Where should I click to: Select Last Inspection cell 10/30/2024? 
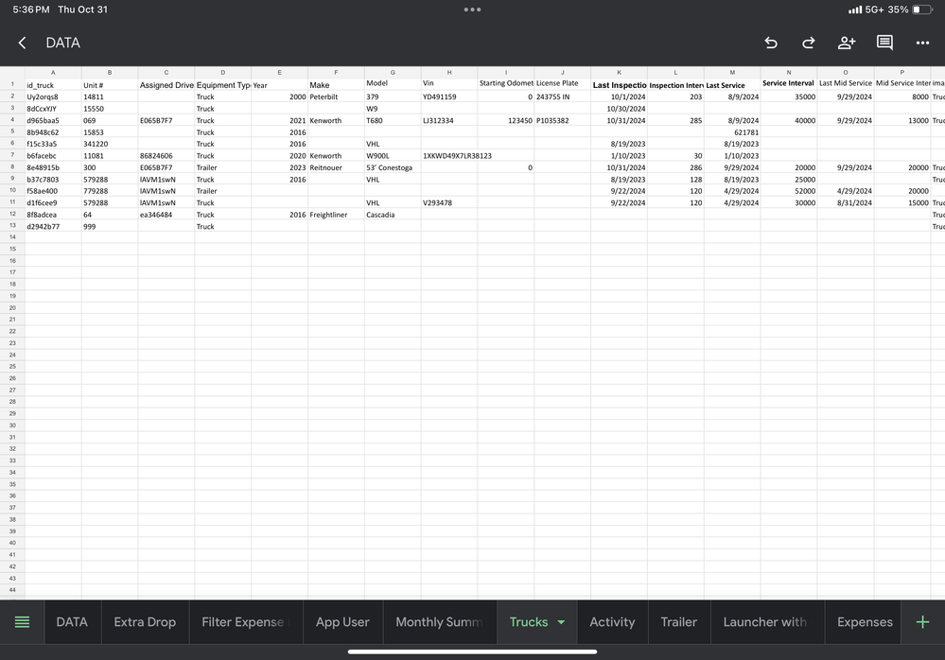(x=619, y=109)
